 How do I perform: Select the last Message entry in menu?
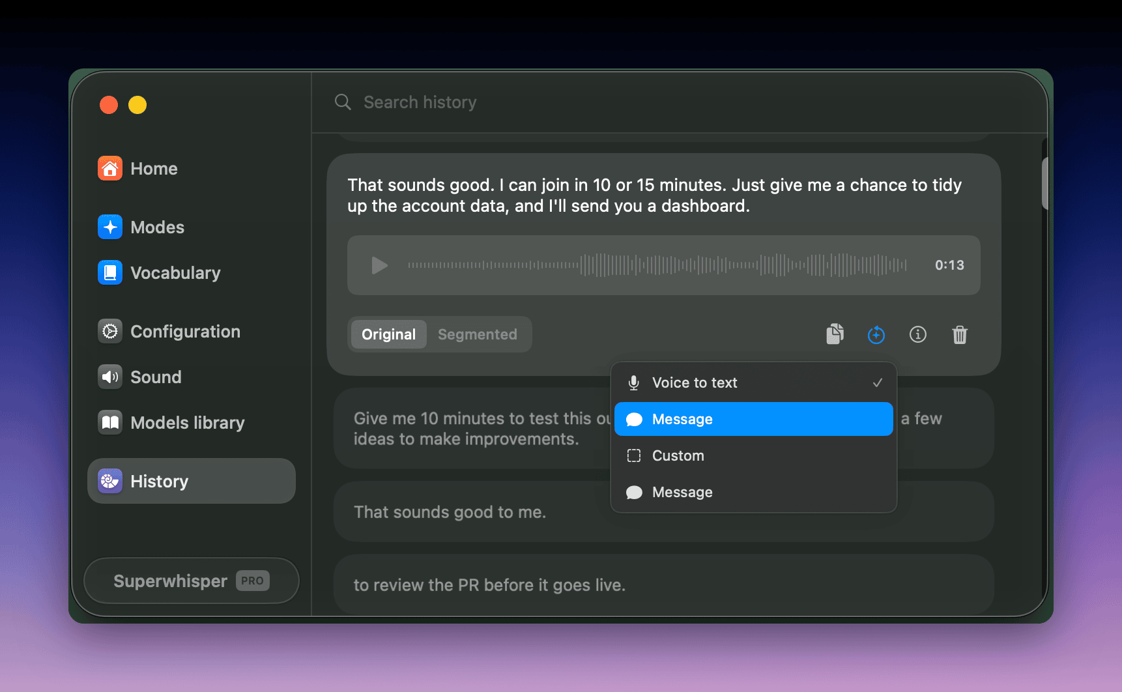point(754,492)
